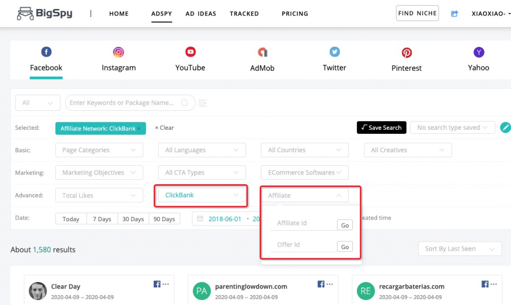Select the Pinterest platform icon
511x305 pixels.
click(x=406, y=52)
